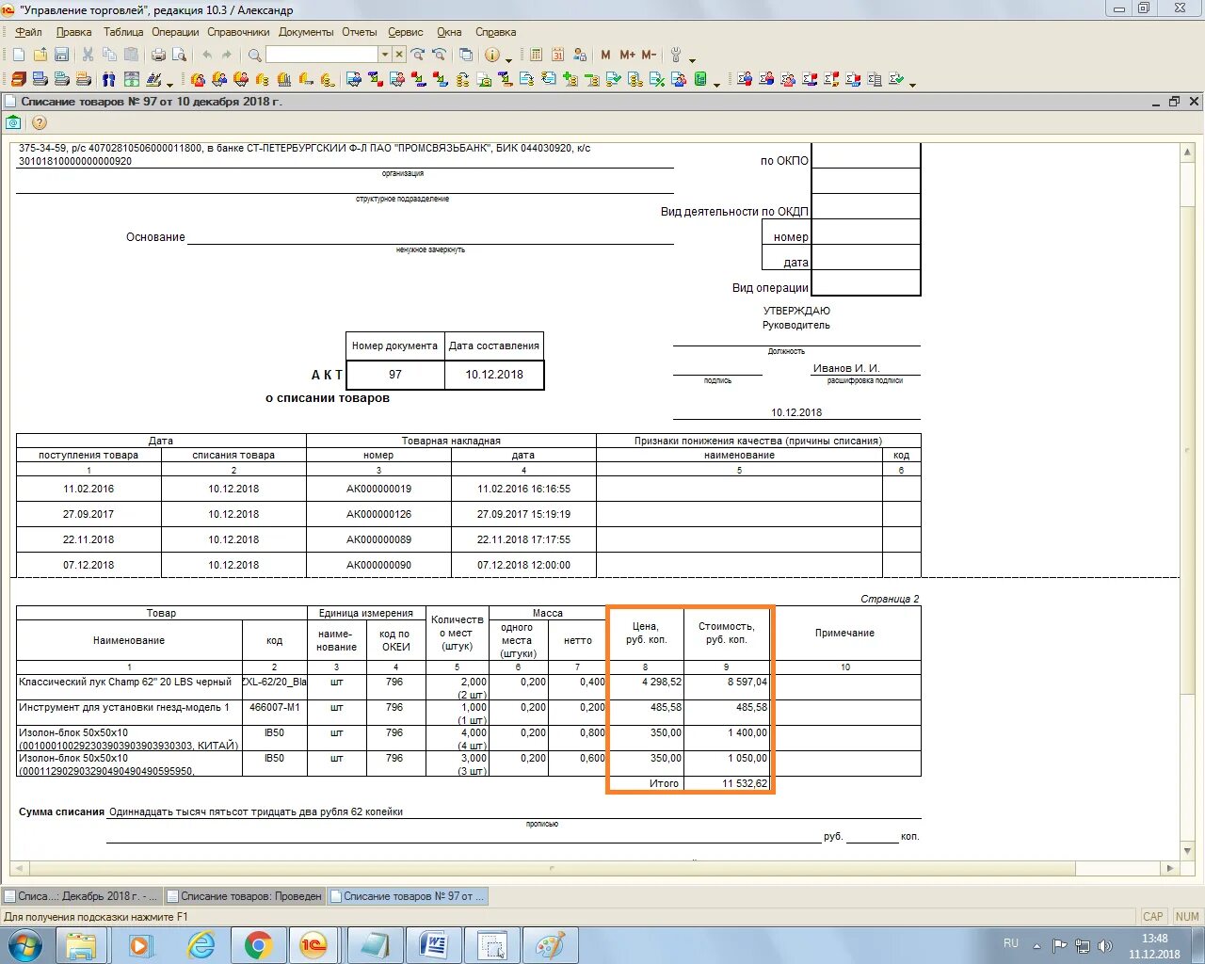Save using the floppy disk icon
Image resolution: width=1205 pixels, height=964 pixels.
click(61, 55)
